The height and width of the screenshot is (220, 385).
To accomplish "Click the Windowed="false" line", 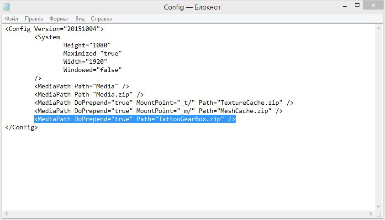I will (x=92, y=70).
